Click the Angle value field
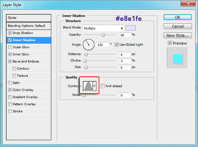 pyautogui.click(x=103, y=45)
